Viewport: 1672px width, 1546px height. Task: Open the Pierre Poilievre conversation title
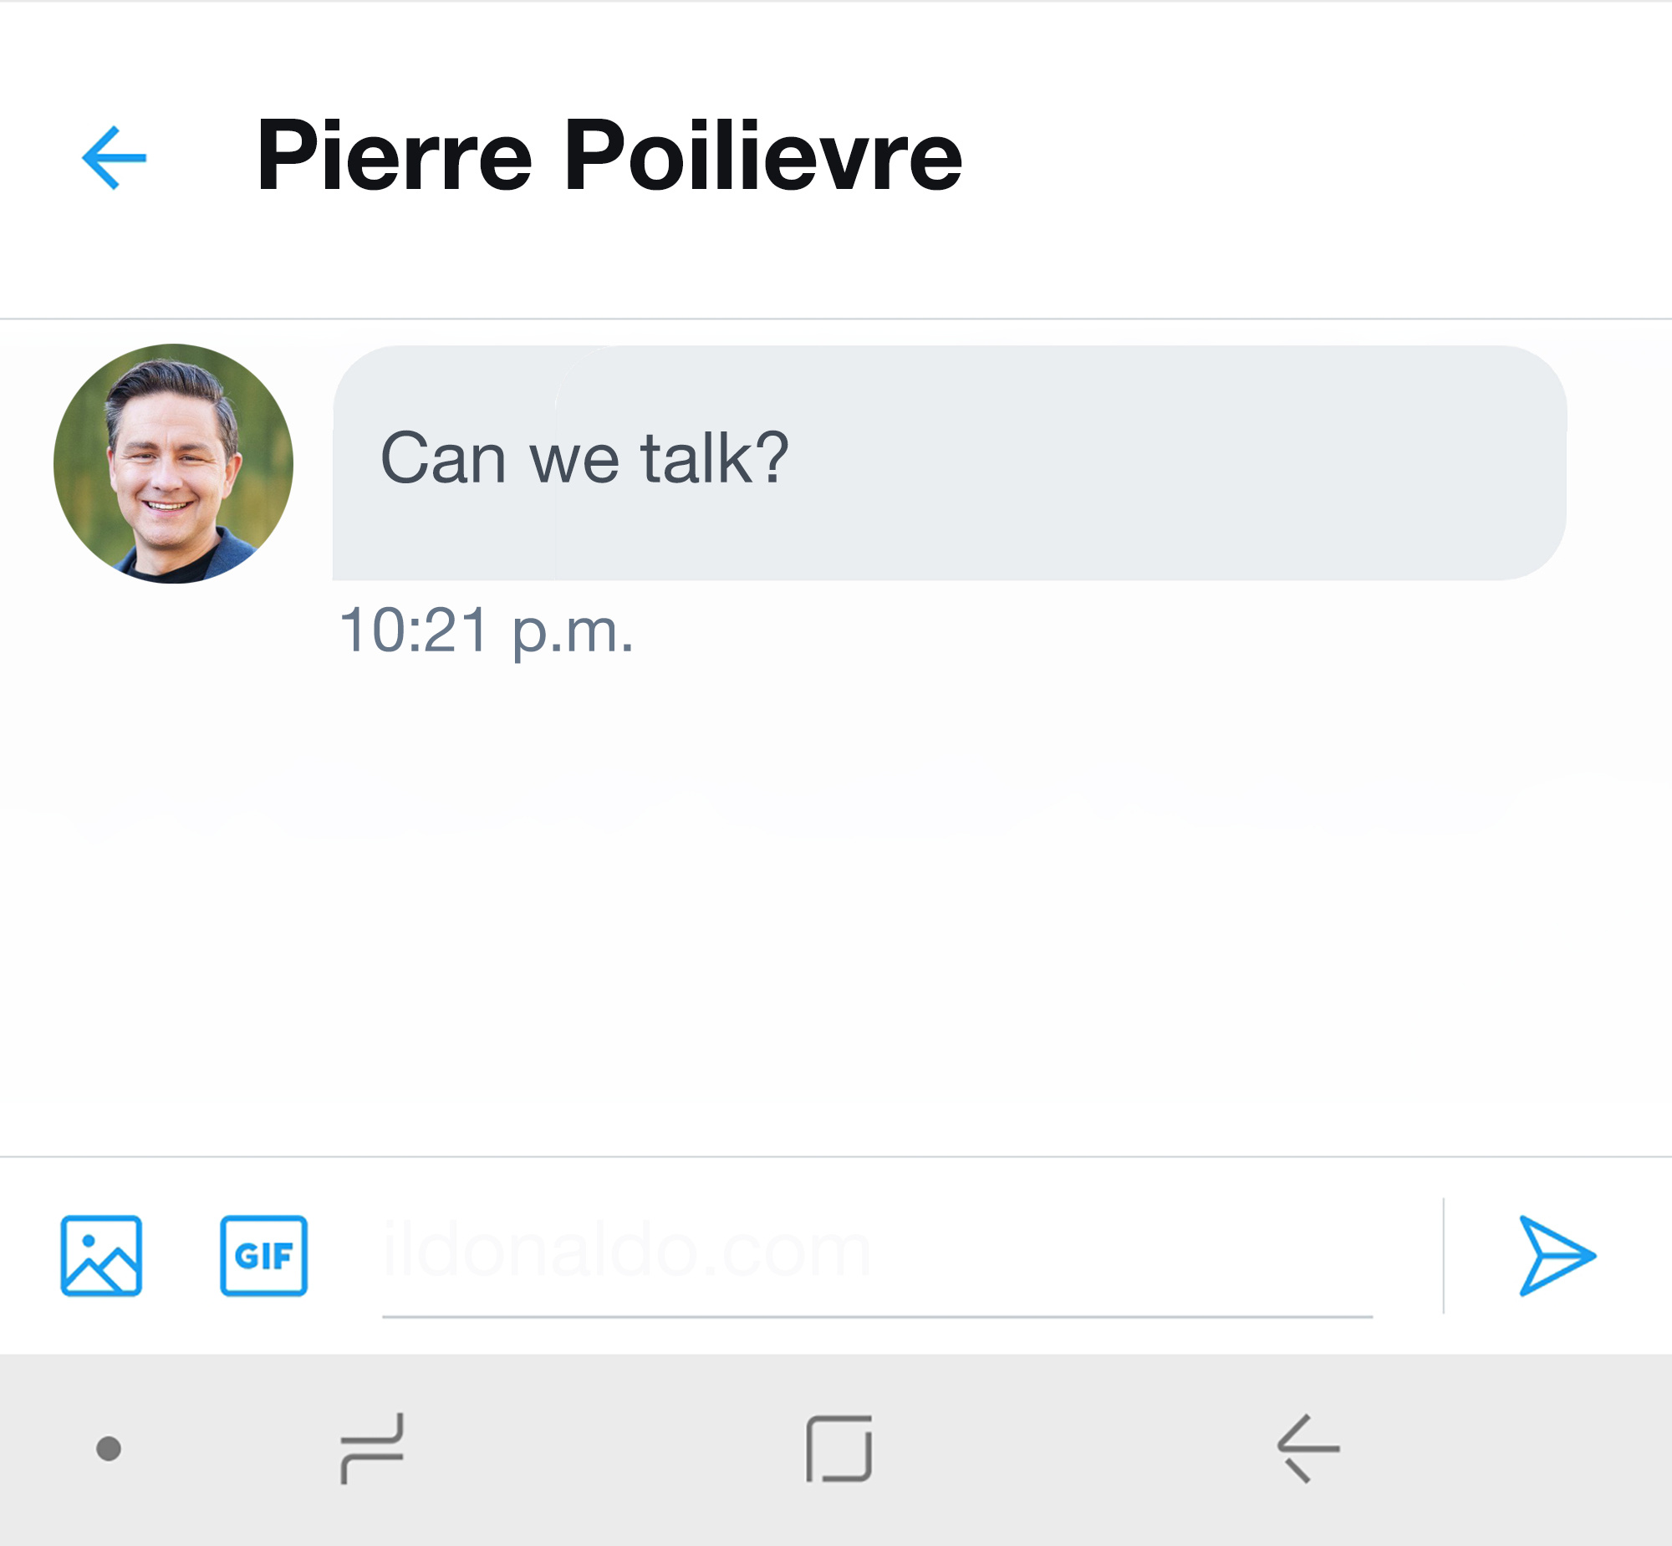(x=609, y=156)
